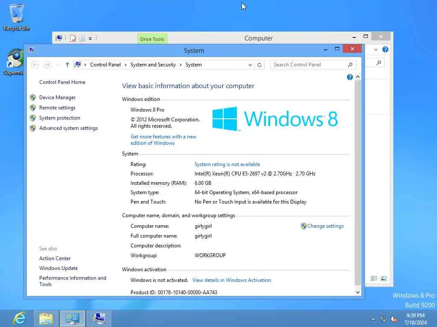Open Windows Update link
The width and height of the screenshot is (437, 327).
click(58, 268)
